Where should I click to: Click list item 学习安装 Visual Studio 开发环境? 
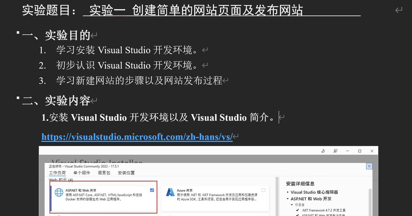pos(127,50)
